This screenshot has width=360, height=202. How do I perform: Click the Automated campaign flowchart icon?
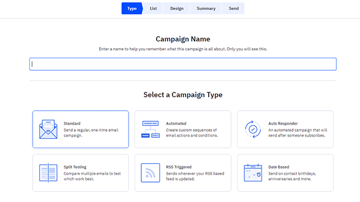(151, 130)
